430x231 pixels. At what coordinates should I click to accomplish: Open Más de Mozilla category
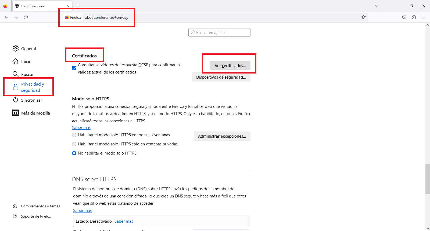pyautogui.click(x=35, y=113)
